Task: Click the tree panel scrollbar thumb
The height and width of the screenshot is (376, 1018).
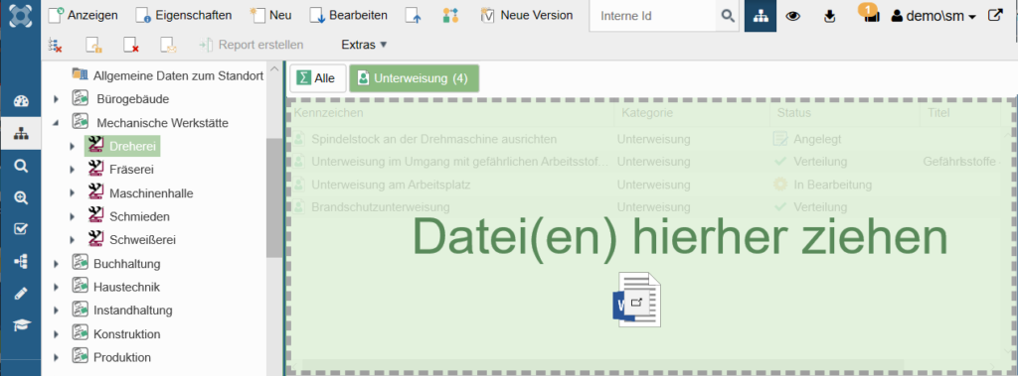Action: tap(274, 198)
